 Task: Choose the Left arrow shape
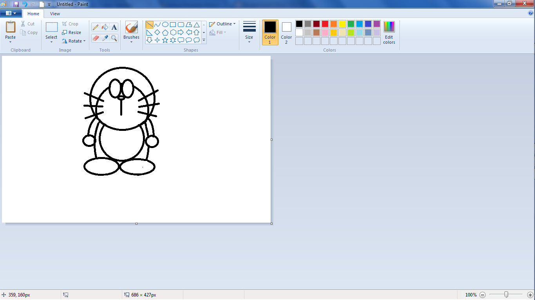(189, 32)
